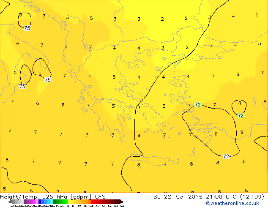
Task: Click the 75 contour label beside the 6
Action: 47,79
